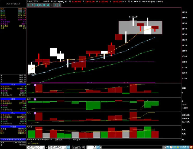Select the 60-minute timeframe button
Screen dimensions: 193x149
click(48, 5)
